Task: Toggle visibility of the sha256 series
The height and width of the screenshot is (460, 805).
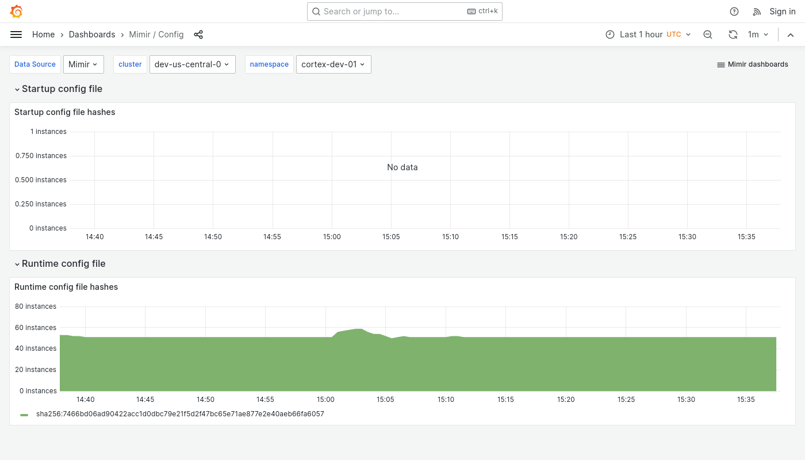Action: [x=180, y=414]
